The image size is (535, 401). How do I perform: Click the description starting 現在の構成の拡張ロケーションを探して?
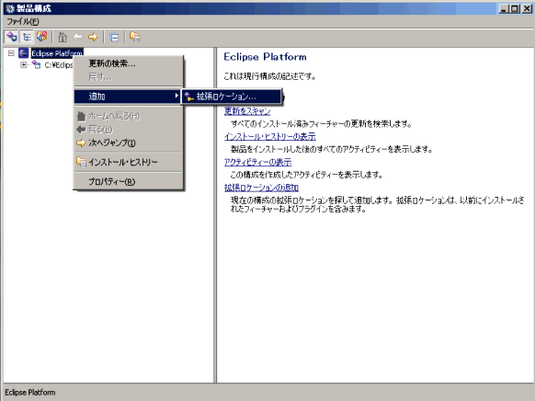click(x=378, y=204)
